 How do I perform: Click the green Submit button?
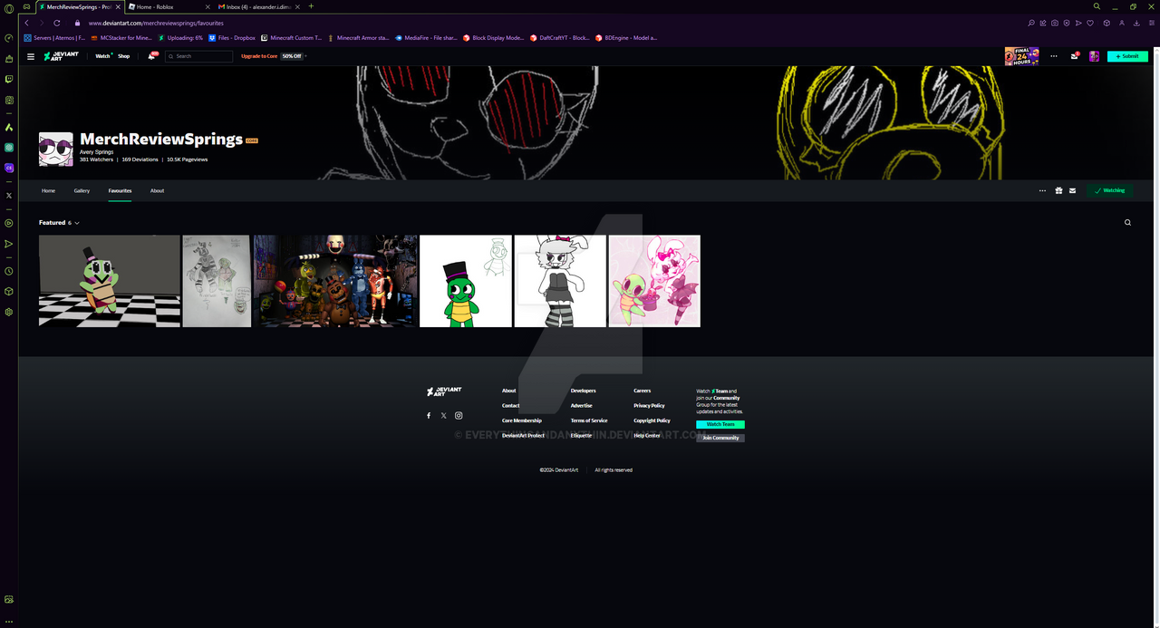pos(1127,56)
